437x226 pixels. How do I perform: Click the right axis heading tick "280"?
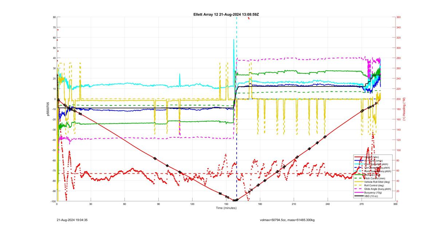click(399, 58)
